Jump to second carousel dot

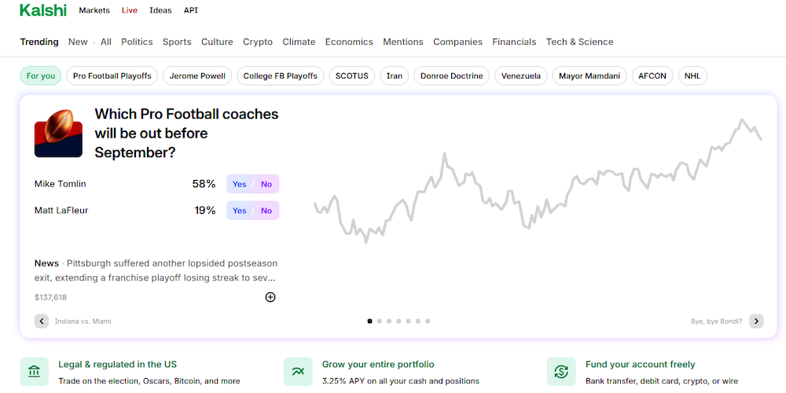click(x=380, y=321)
